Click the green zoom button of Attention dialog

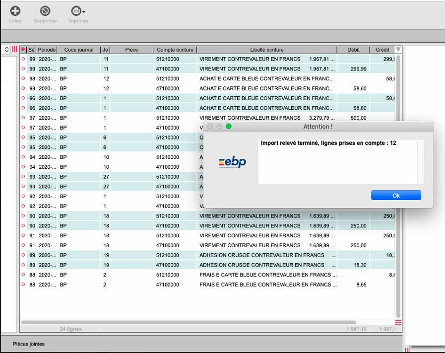(229, 127)
